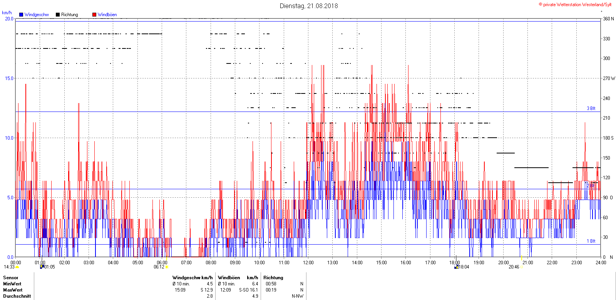This screenshot has width=616, height=300.
Task: Click the 00:58 direction time
Action: pyautogui.click(x=271, y=284)
